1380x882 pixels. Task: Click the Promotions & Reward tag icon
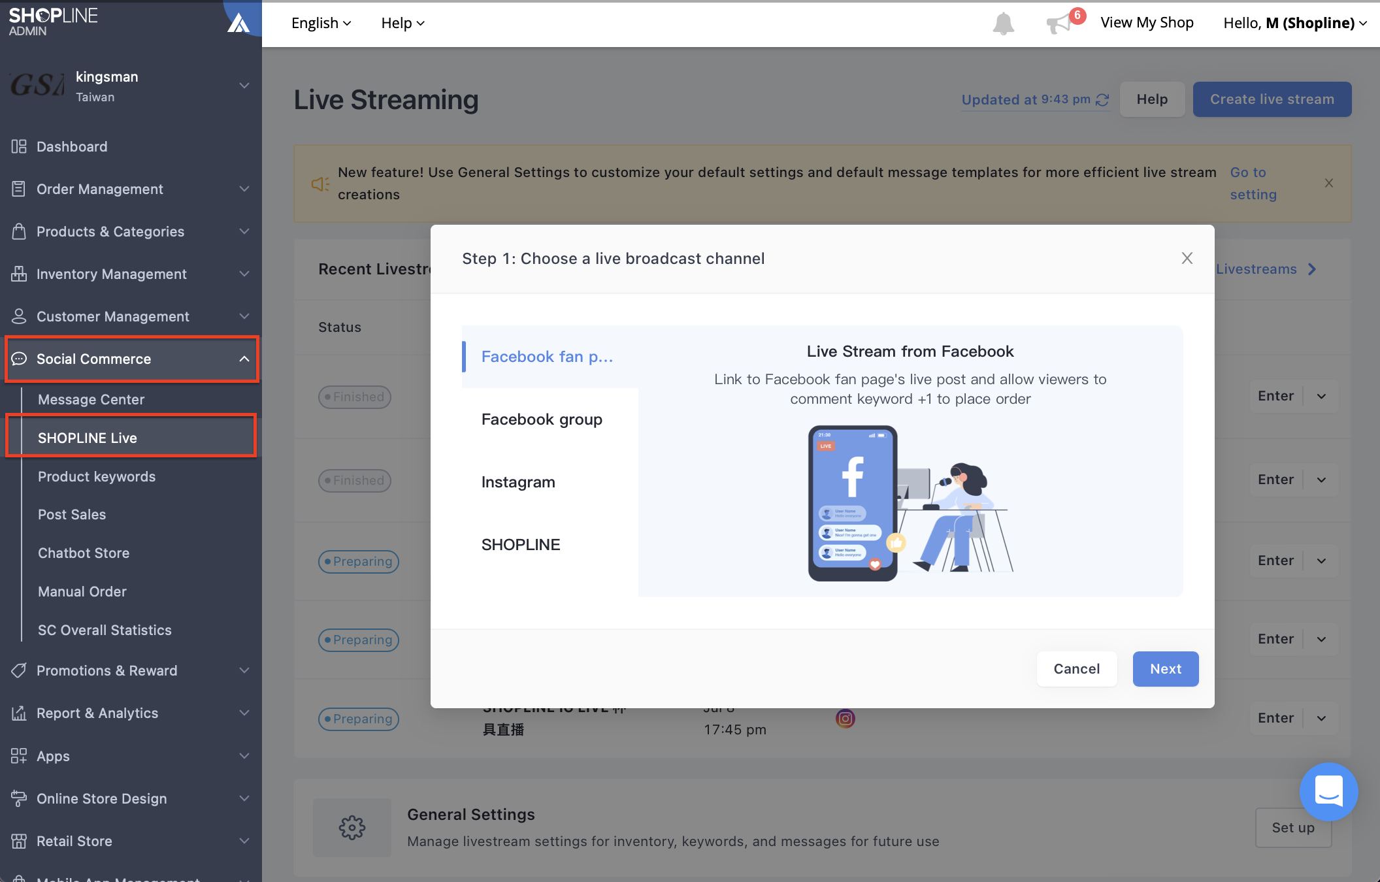pos(19,670)
